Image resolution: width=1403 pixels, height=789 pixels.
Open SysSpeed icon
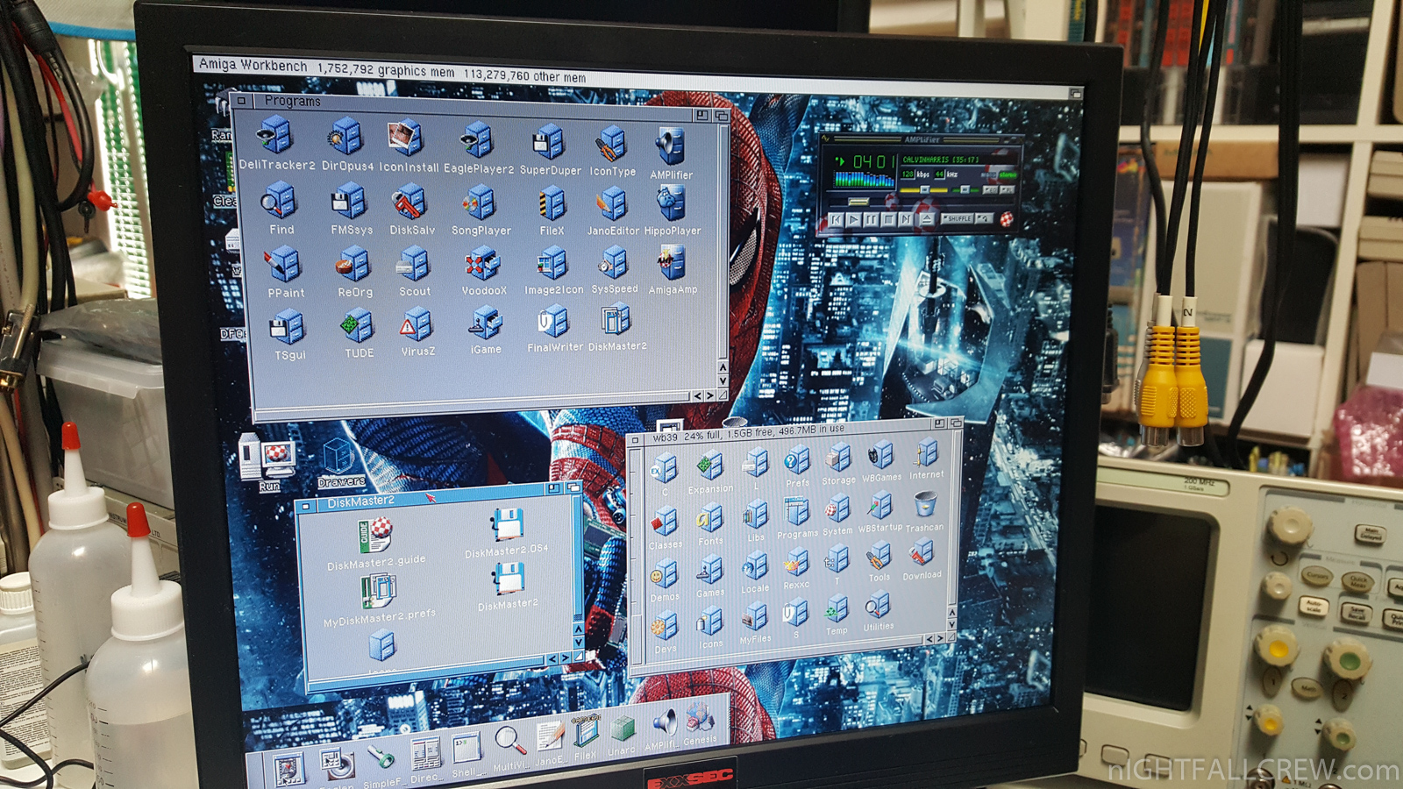click(x=614, y=262)
